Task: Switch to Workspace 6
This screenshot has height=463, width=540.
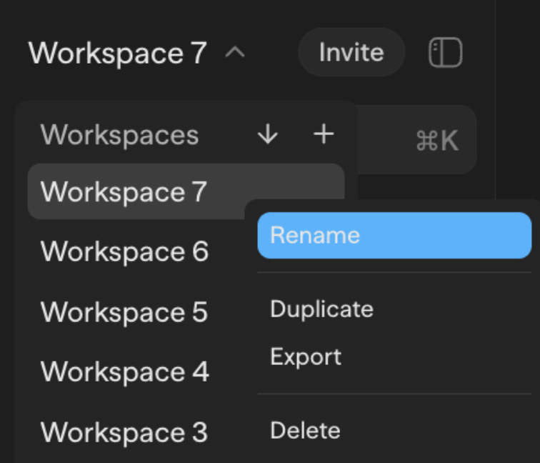Action: (x=124, y=252)
